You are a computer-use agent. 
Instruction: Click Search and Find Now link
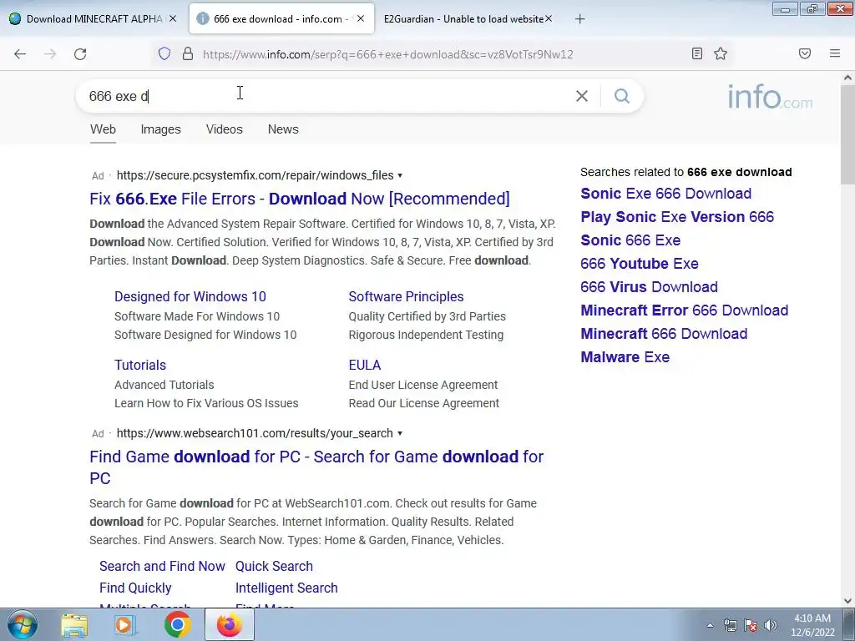tap(162, 567)
